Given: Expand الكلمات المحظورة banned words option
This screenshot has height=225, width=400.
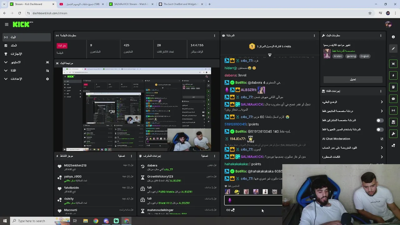Looking at the screenshot, I should click(382, 157).
